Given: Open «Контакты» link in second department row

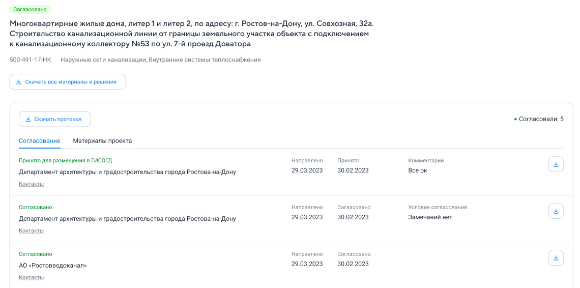Looking at the screenshot, I should [32, 231].
